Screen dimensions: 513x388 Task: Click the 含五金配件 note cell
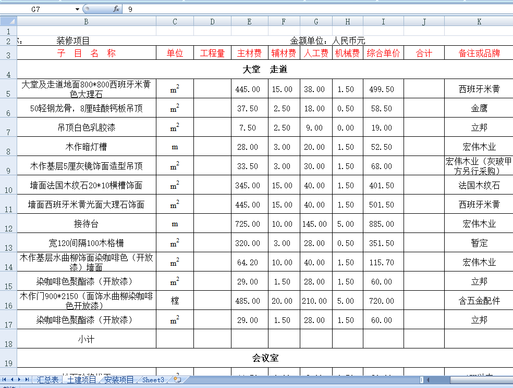pos(479,301)
